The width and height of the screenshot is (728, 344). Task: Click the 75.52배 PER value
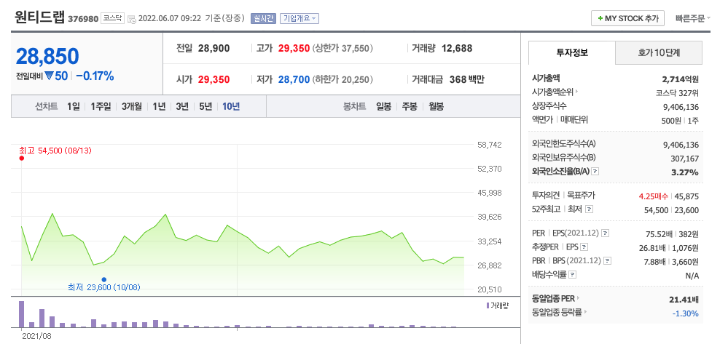point(661,233)
